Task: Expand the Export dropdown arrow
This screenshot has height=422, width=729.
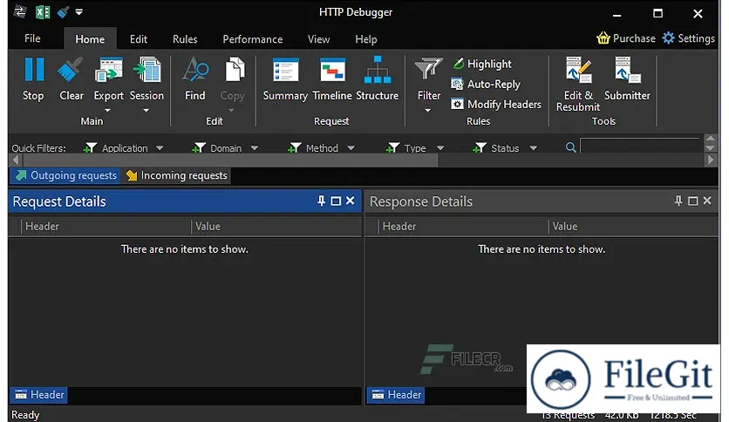Action: (107, 111)
